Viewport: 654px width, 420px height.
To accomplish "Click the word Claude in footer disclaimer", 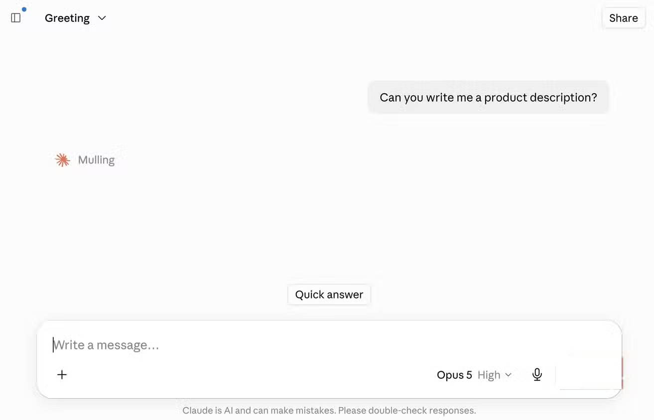I will (x=197, y=411).
